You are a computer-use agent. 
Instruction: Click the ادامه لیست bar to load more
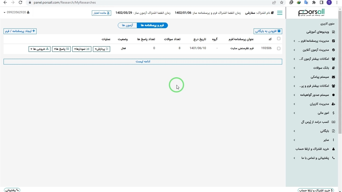[143, 62]
